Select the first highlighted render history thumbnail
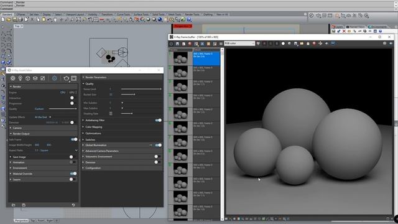 coord(180,58)
